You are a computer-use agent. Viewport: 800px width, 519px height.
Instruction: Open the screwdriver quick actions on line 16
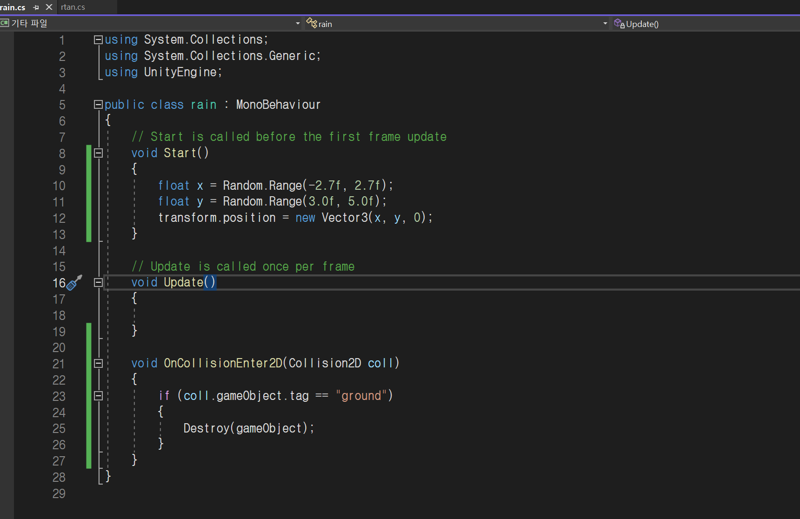click(x=74, y=282)
